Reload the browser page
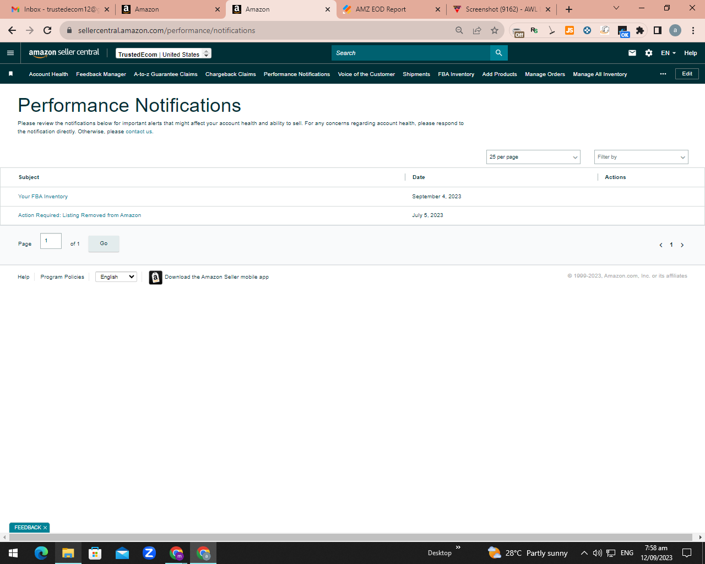This screenshot has height=564, width=705. click(x=47, y=30)
